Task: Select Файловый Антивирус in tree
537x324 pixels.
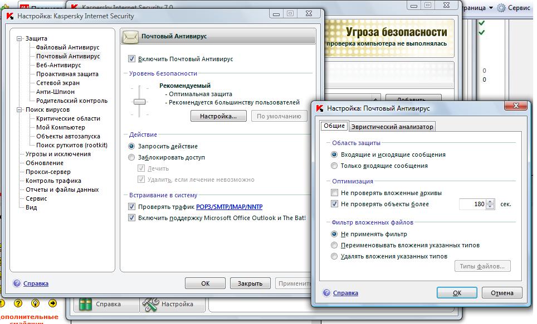Action: click(68, 47)
